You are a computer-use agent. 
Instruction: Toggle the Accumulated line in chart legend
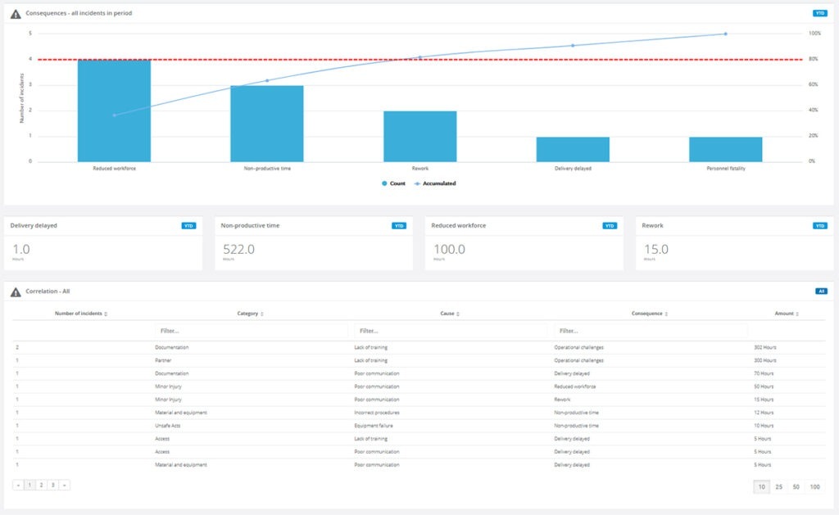438,183
